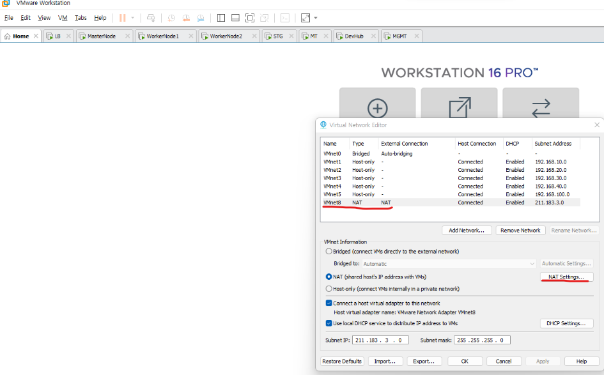Click the Remove Network button
This screenshot has width=604, height=375.
[520, 230]
